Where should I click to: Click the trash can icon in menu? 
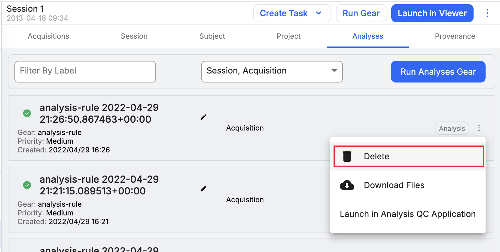347,156
